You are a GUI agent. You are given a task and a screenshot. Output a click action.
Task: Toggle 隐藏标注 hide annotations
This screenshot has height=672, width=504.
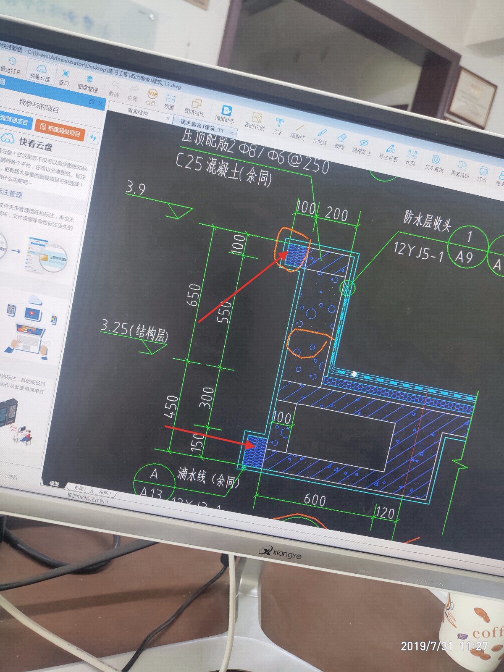click(362, 147)
